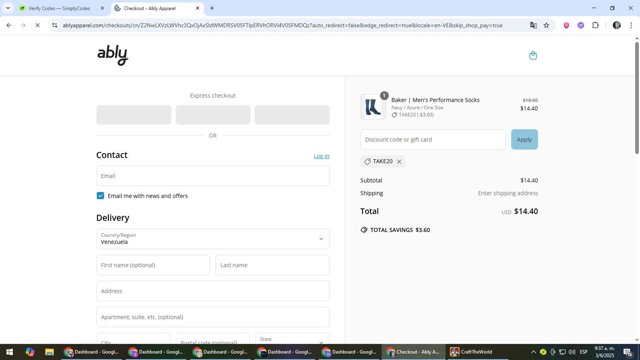The width and height of the screenshot is (640, 360).
Task: Click the middle express checkout button
Action: coord(213,115)
